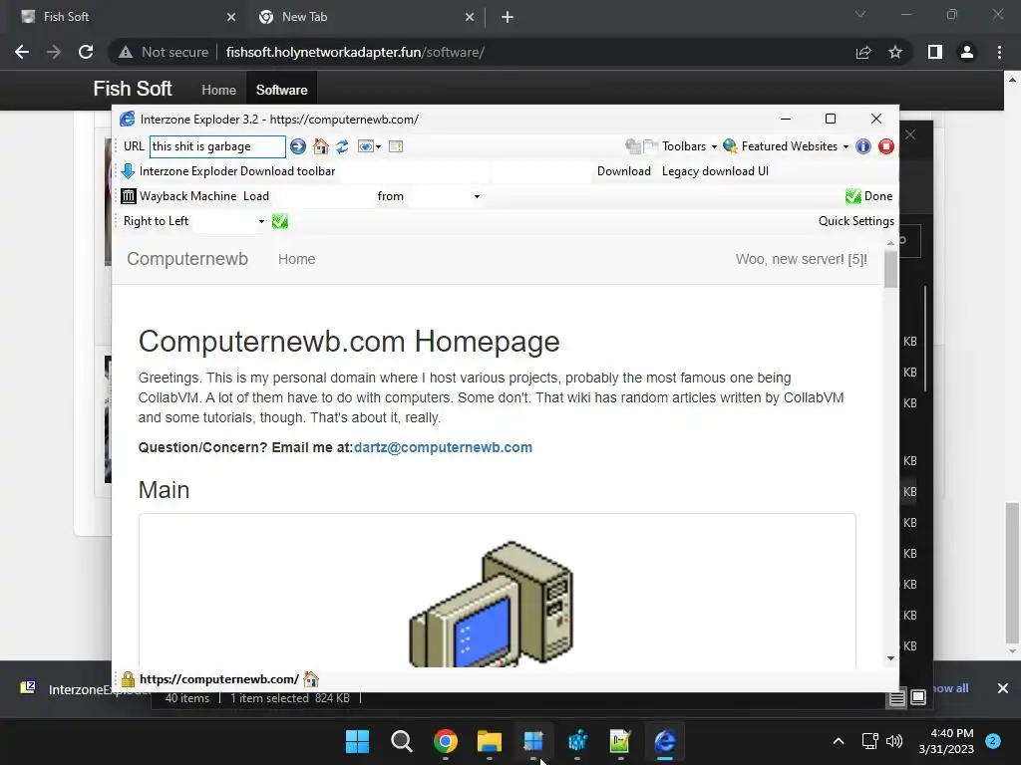The width and height of the screenshot is (1021, 765).
Task: Click the Wayback Machine building icon
Action: (x=129, y=196)
